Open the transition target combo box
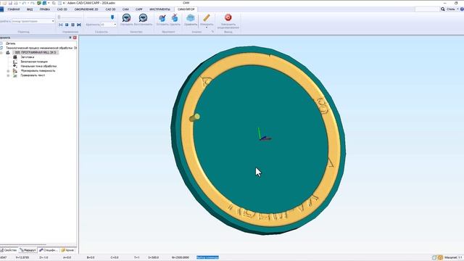Viewport: 464px width, 261px height. tap(33, 21)
